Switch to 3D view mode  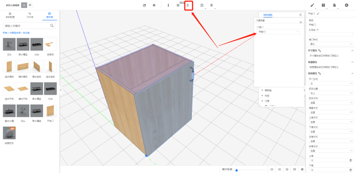click(x=279, y=169)
